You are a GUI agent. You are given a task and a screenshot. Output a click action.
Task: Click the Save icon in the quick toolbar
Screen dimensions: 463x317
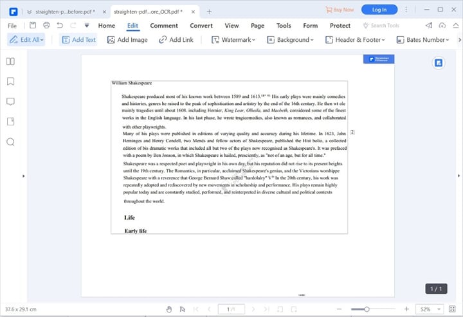[x=33, y=25]
